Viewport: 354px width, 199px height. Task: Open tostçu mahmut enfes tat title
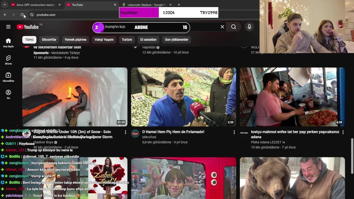295,134
